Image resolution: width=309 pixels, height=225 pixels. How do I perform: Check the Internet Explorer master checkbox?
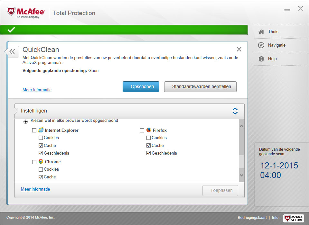(34, 130)
